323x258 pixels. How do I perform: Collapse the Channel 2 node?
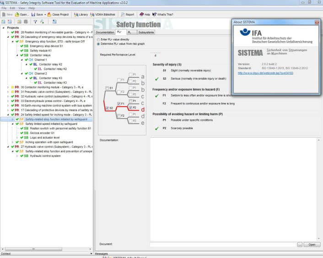tap(22, 74)
